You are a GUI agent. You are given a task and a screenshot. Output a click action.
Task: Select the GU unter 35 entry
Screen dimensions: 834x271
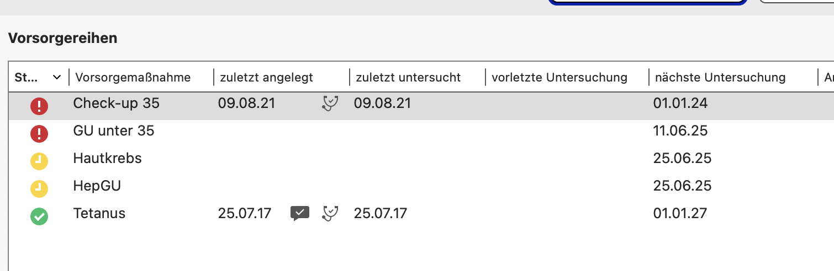point(114,131)
